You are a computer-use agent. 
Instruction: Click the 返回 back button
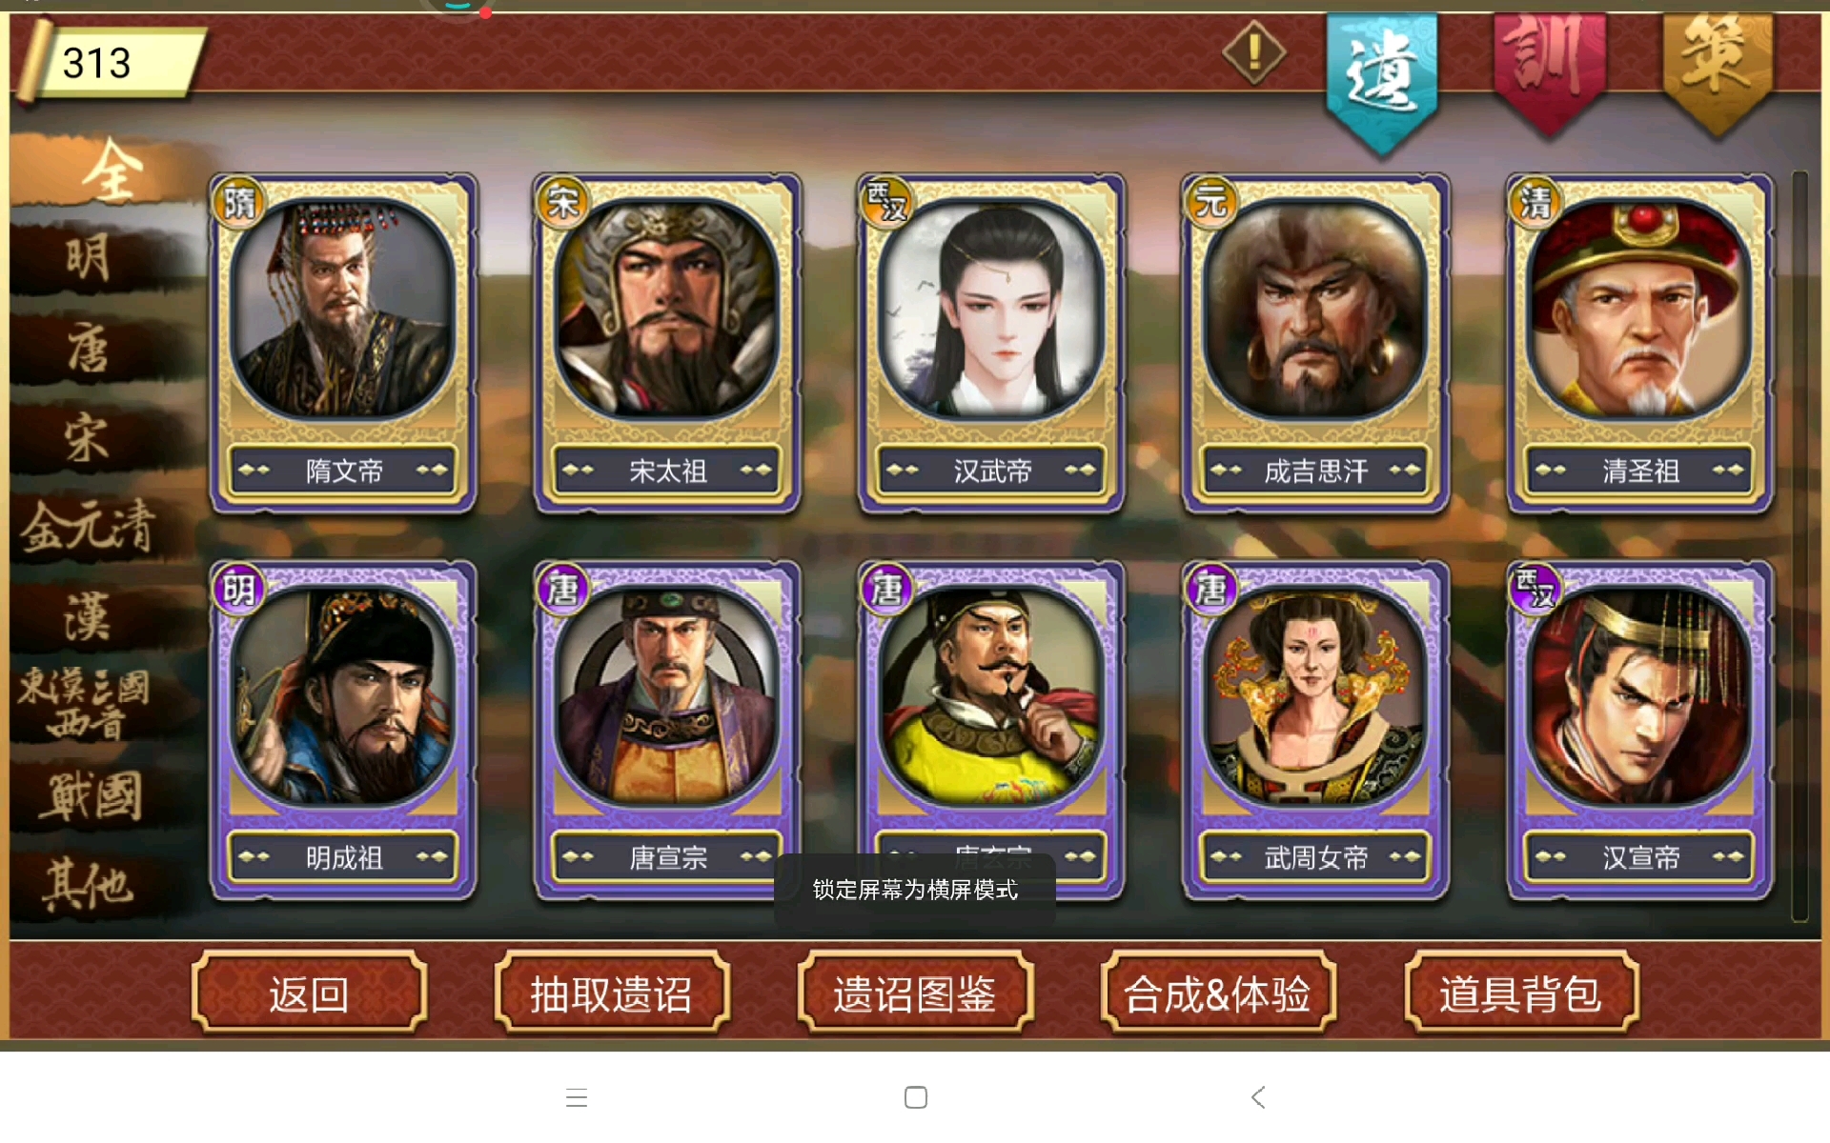point(309,993)
